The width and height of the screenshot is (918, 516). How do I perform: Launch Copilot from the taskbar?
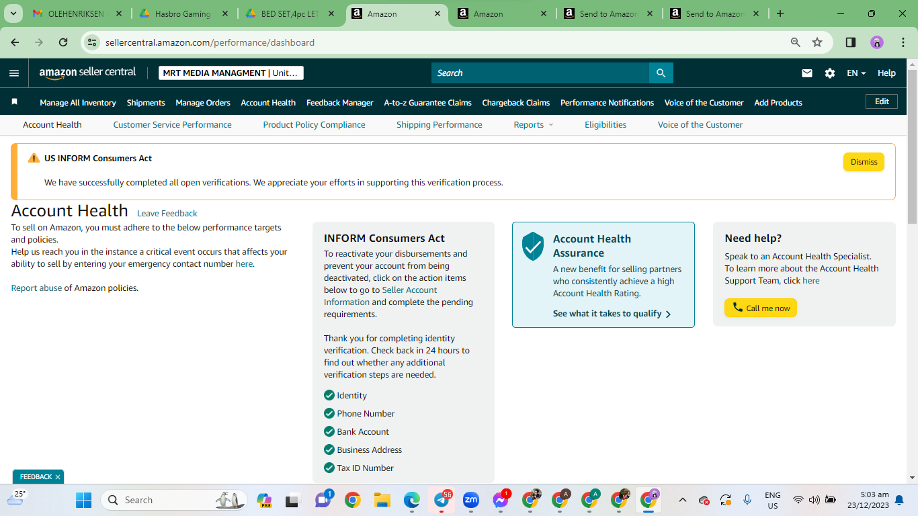tap(264, 500)
